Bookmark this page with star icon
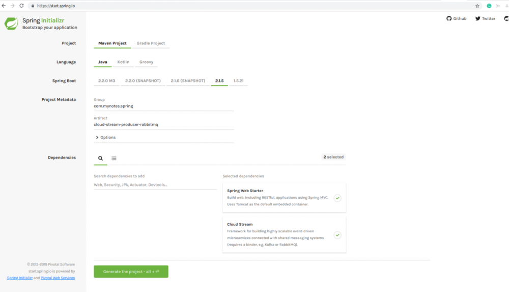Image resolution: width=509 pixels, height=292 pixels. pyautogui.click(x=477, y=6)
